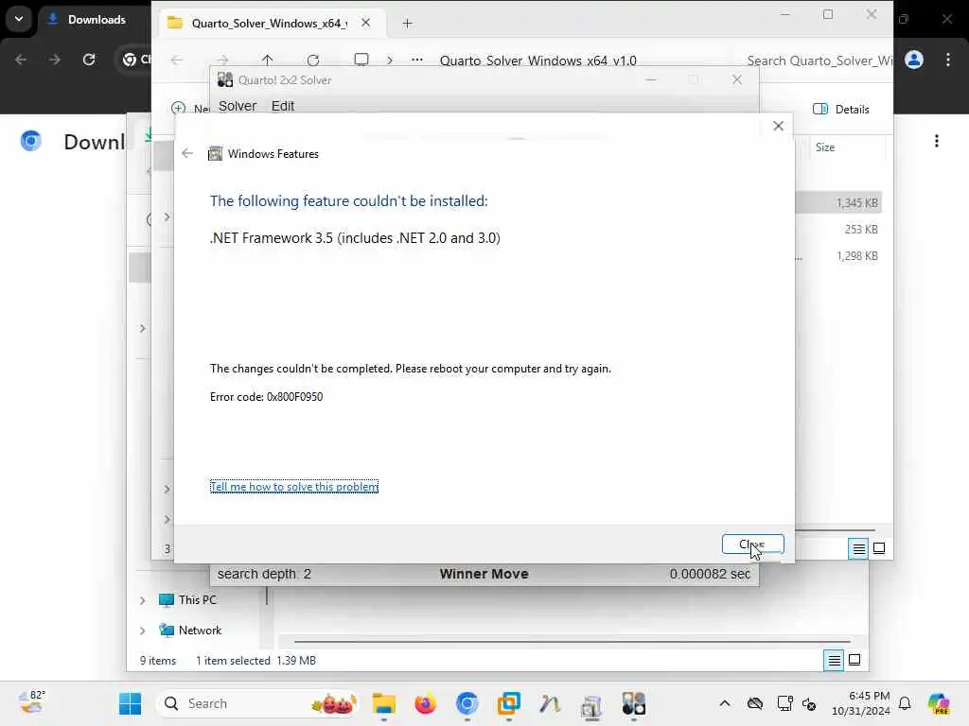Viewport: 969px width, 726px height.
Task: Open 'Tell me how to solve this problem' link
Action: [x=294, y=487]
